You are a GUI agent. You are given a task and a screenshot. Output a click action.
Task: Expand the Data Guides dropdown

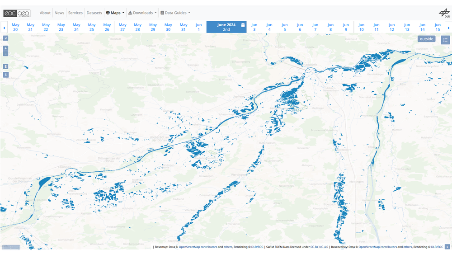click(x=175, y=13)
